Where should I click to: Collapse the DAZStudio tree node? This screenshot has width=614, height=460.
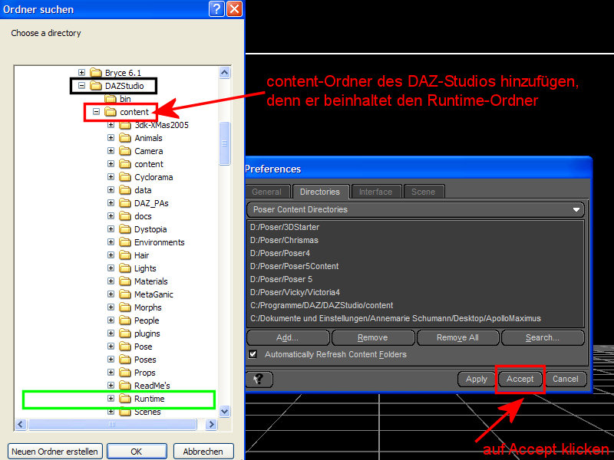point(81,85)
